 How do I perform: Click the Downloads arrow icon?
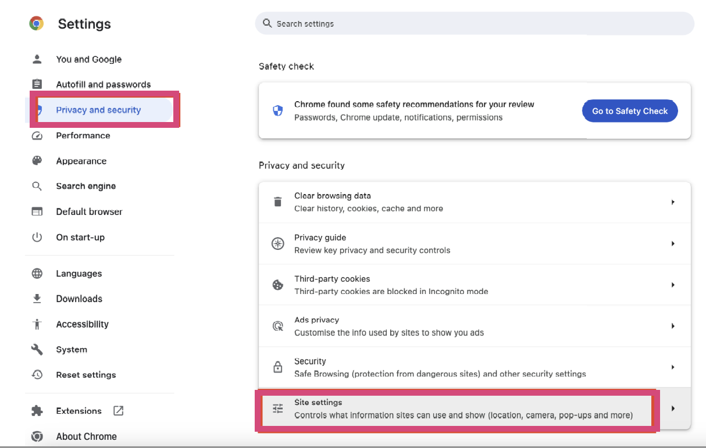click(37, 299)
